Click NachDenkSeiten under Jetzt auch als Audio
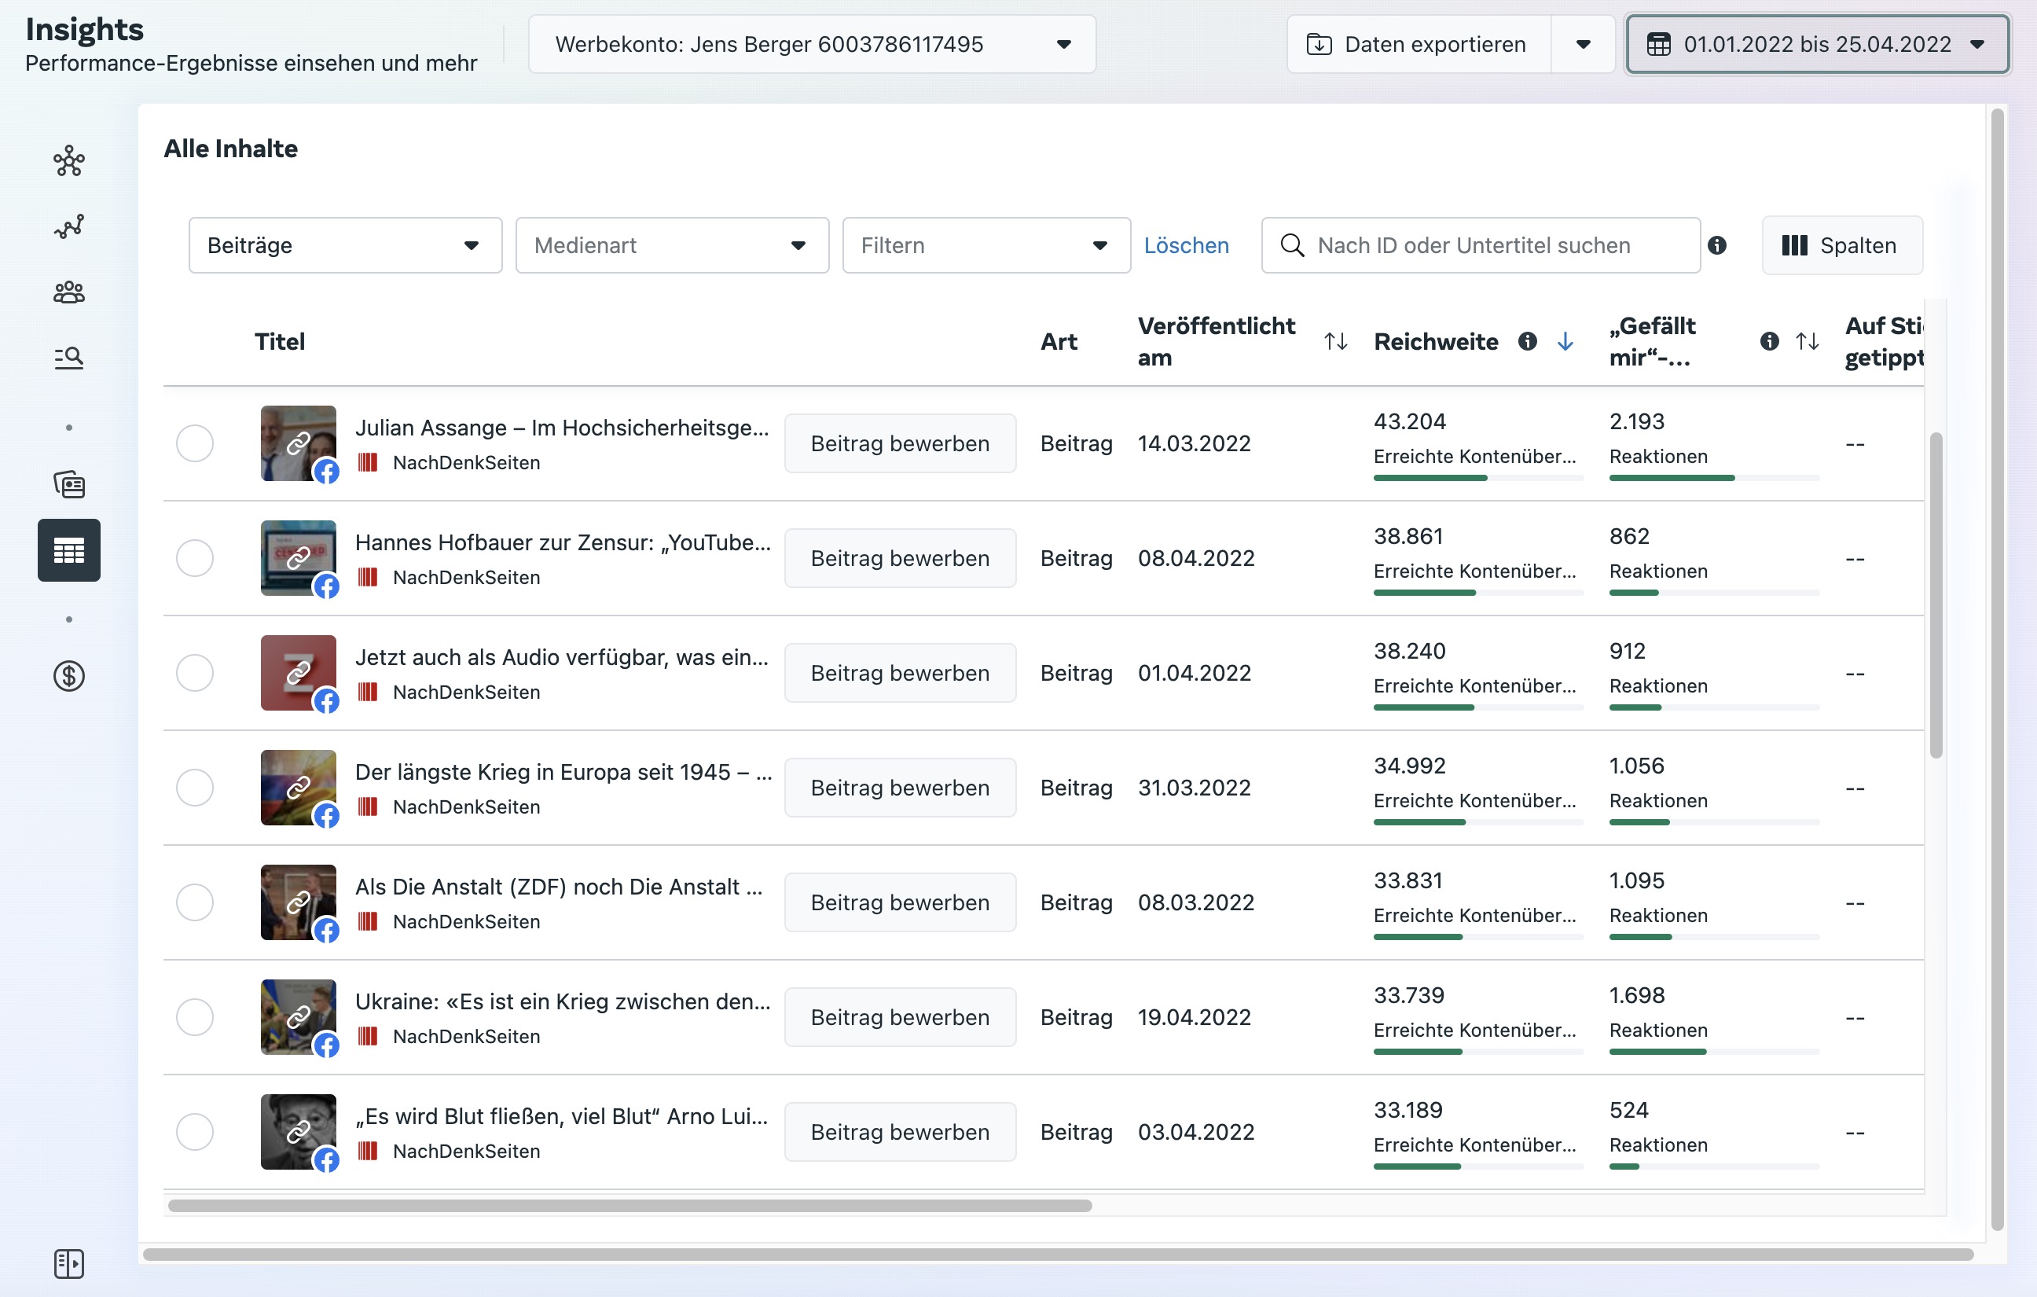Viewport: 2037px width, 1297px height. pos(466,692)
